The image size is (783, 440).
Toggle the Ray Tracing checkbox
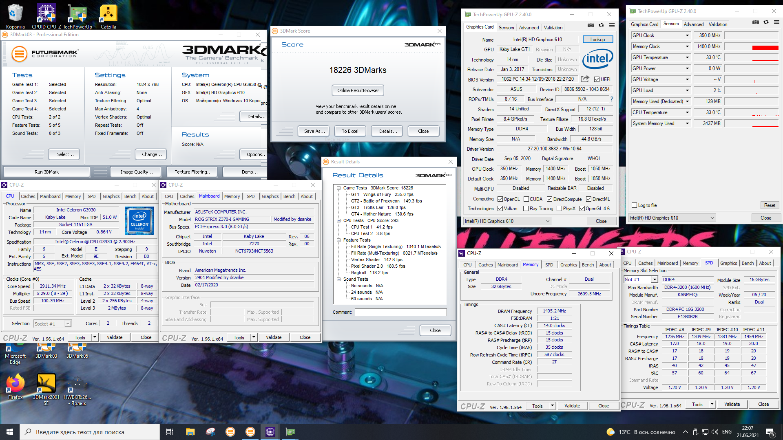[x=526, y=209]
